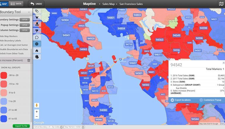The image size is (225, 129).
Task: Open the map-style icon in header
Action: point(221,4)
